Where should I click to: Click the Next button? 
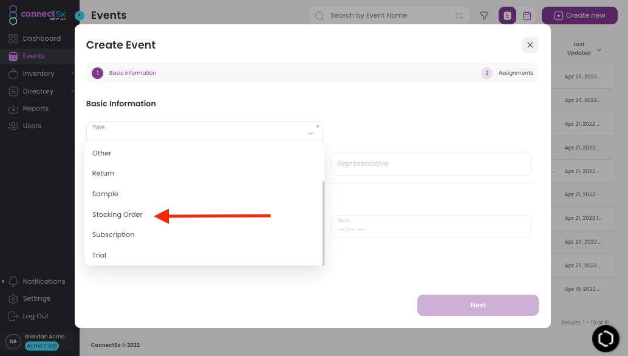click(477, 305)
